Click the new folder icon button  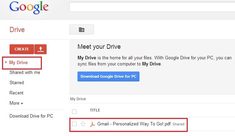point(82,30)
